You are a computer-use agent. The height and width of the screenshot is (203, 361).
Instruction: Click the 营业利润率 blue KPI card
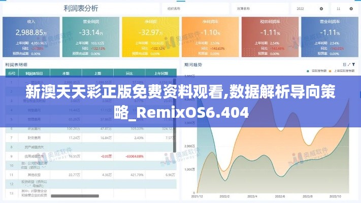coord(330,37)
